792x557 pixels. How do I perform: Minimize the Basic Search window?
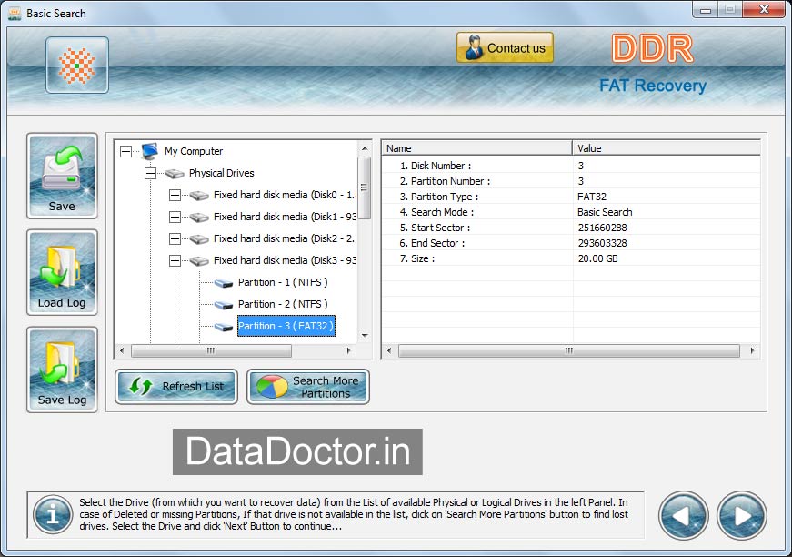tap(706, 10)
